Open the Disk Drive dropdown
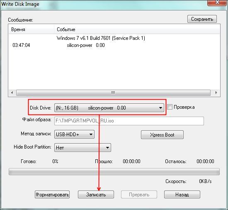This screenshot has height=210, width=228. pos(109,107)
